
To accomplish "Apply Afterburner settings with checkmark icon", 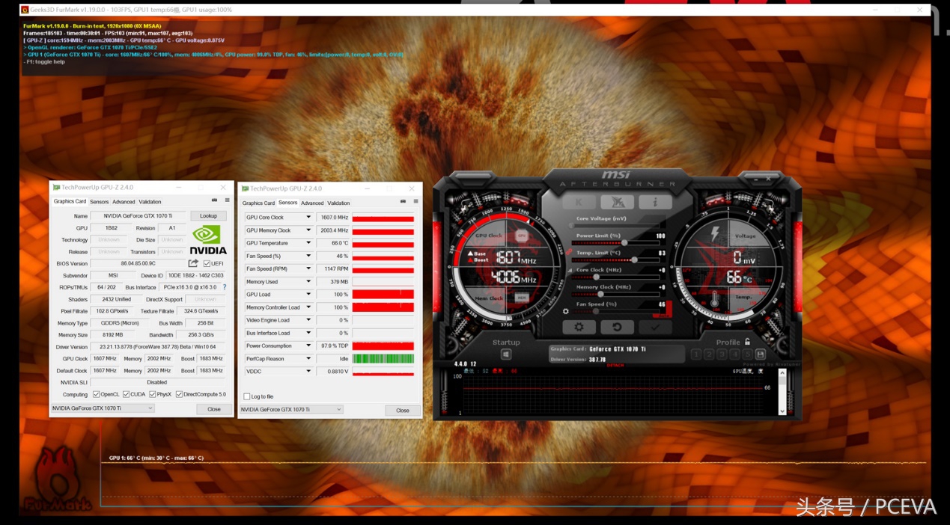I will pos(655,327).
